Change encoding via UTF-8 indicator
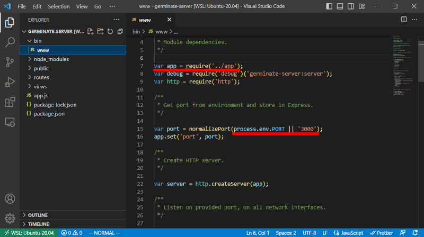This screenshot has height=237, width=424. point(309,233)
